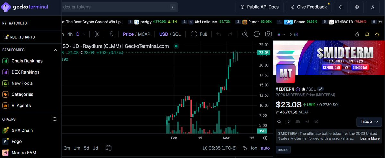Open DEX Rankings dashboard

25,72
